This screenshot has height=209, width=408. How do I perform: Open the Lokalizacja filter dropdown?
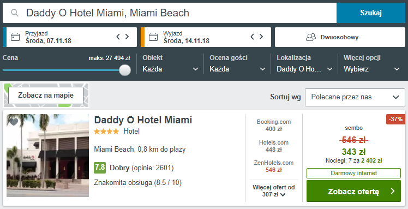coord(304,64)
